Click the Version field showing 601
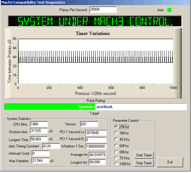 click(x=89, y=124)
